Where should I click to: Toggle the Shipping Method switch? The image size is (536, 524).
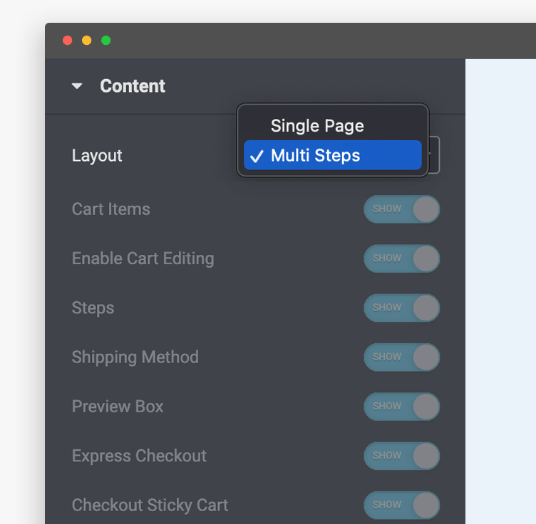click(x=402, y=357)
